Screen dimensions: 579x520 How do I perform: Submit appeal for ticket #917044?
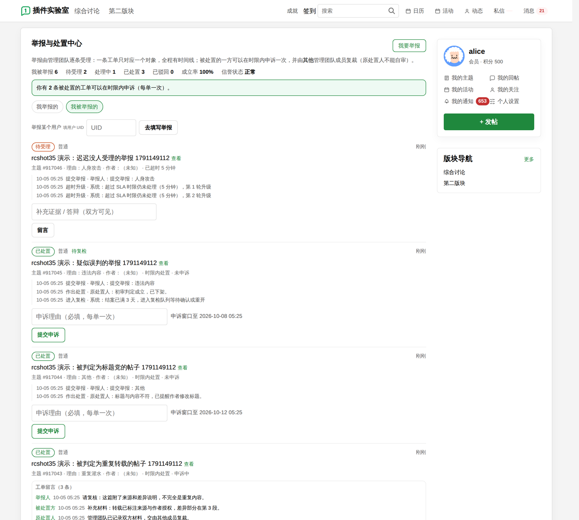[48, 431]
